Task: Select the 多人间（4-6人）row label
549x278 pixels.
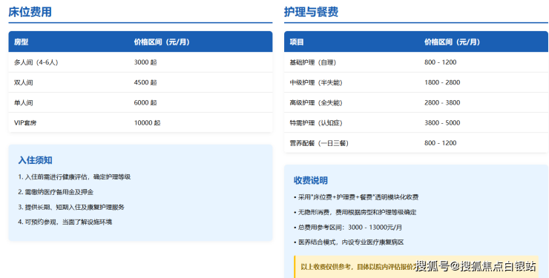Action: coord(36,62)
